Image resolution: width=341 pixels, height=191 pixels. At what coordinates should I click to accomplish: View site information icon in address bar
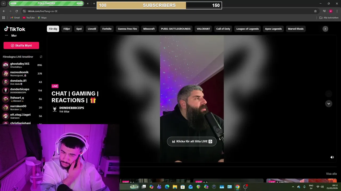pyautogui.click(x=24, y=11)
